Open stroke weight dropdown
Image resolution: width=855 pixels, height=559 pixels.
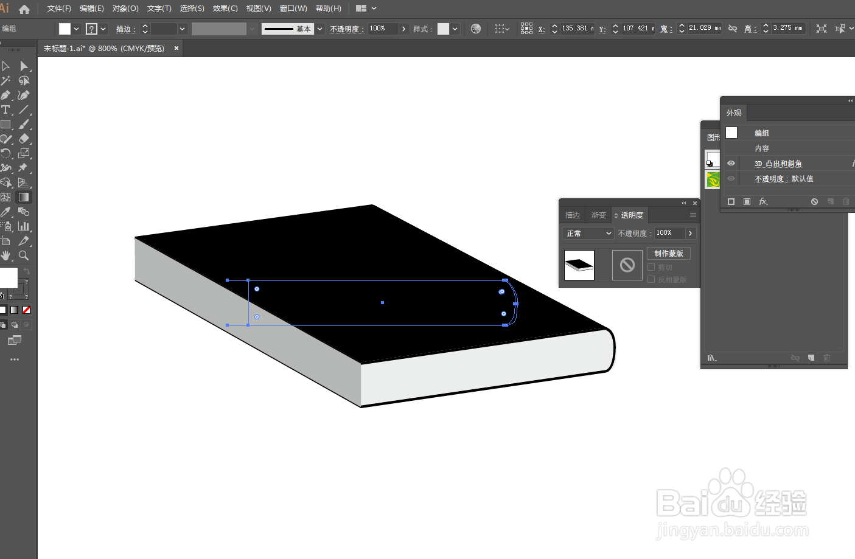tap(182, 29)
